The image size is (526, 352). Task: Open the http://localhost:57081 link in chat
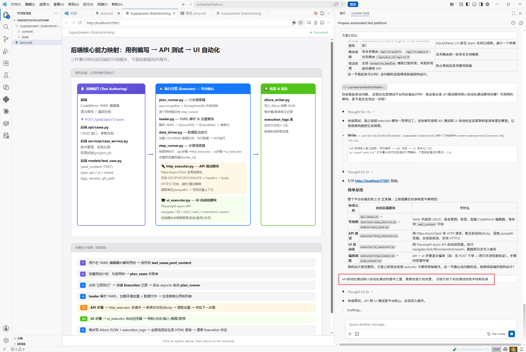coord(372,181)
